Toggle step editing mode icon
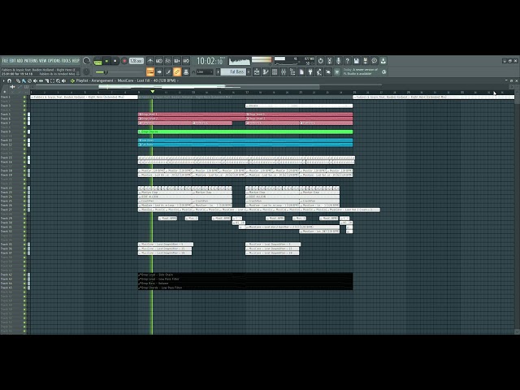The height and width of the screenshot is (390, 520). [x=168, y=72]
